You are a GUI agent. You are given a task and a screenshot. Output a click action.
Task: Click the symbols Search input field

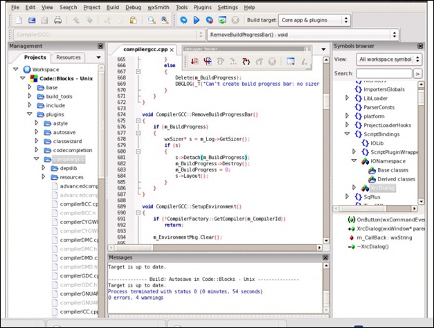(x=384, y=73)
